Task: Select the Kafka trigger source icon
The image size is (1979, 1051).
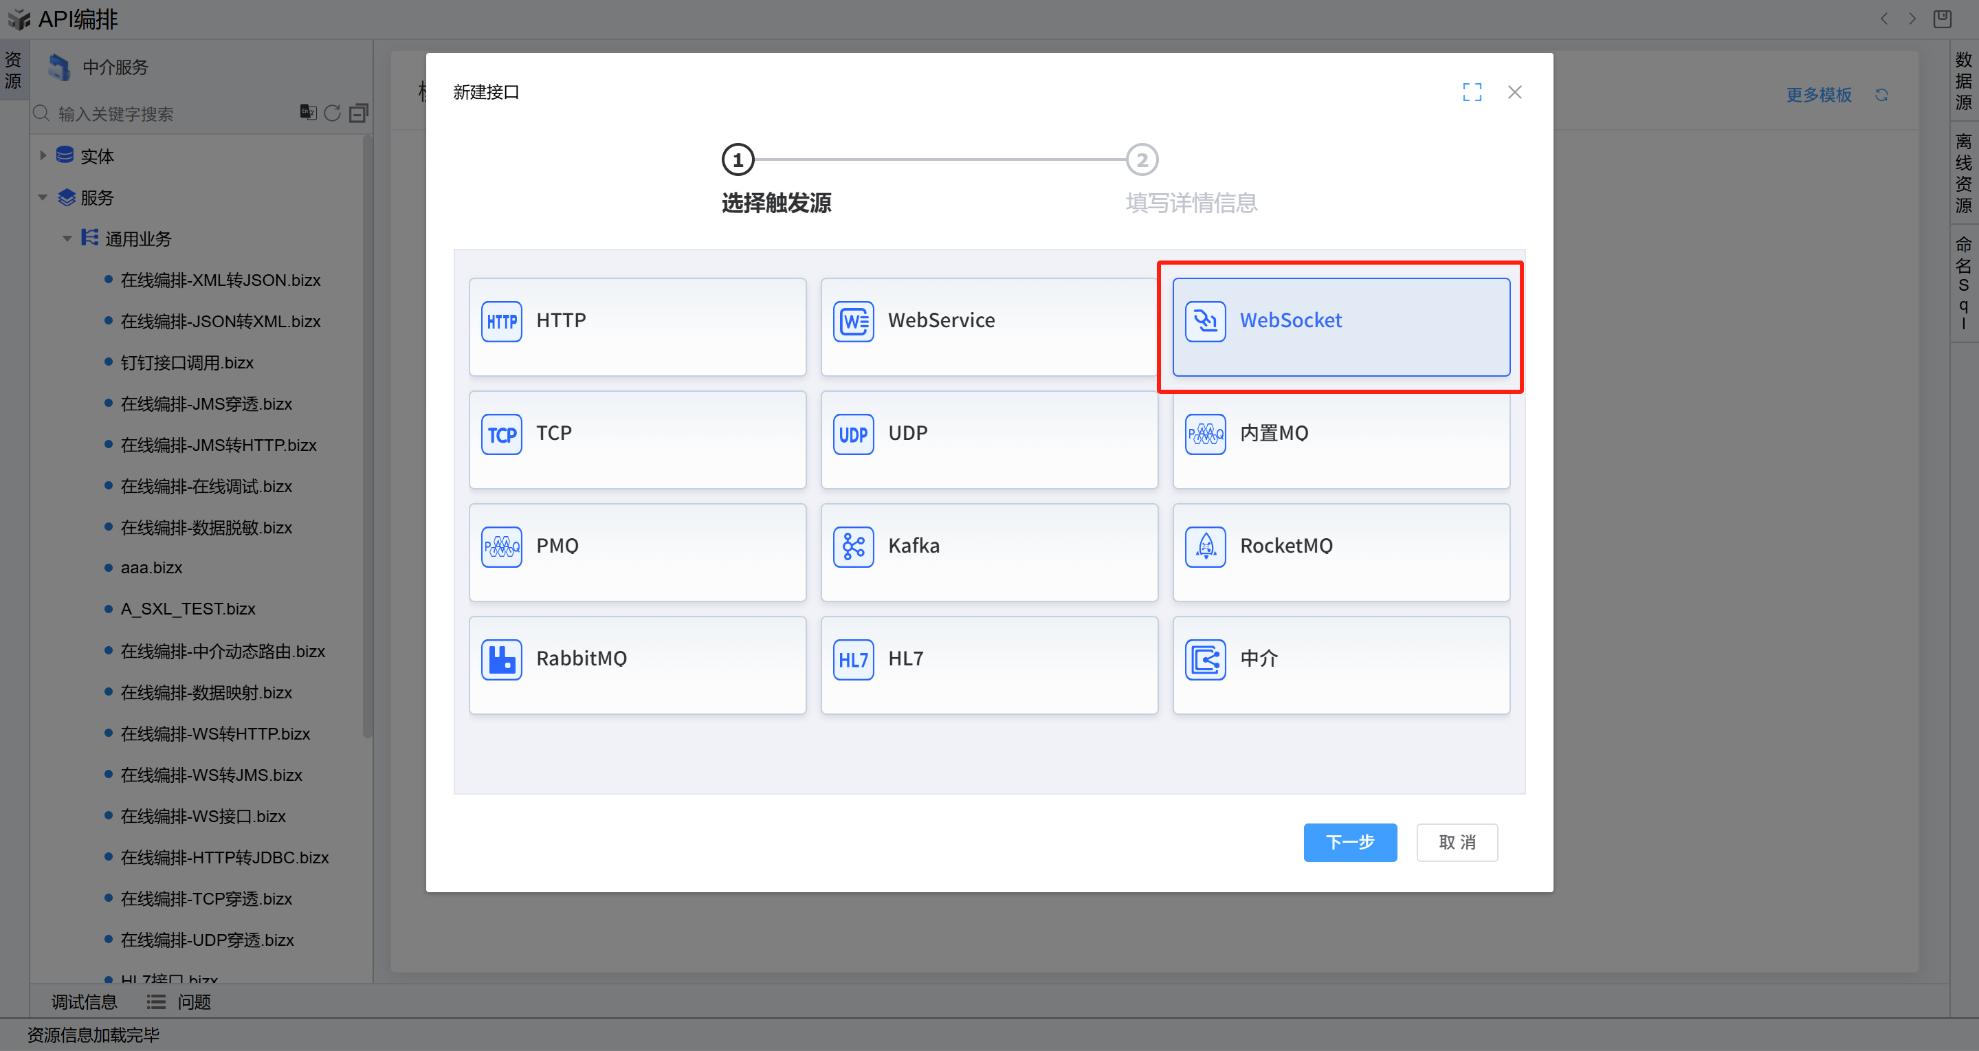Action: tap(854, 546)
